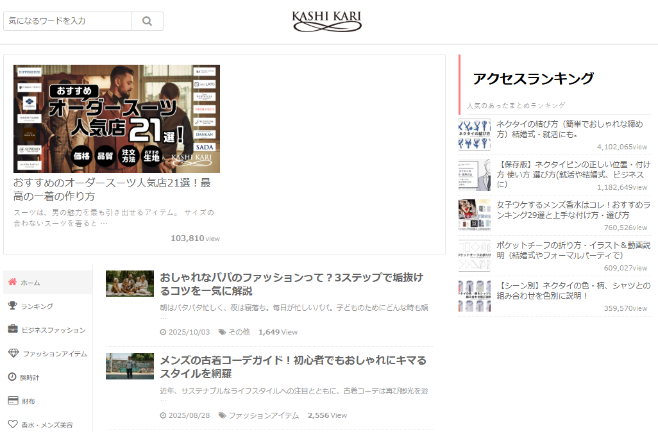Open the ポケットチーフの折り方 ranking thumbnail

click(x=475, y=255)
